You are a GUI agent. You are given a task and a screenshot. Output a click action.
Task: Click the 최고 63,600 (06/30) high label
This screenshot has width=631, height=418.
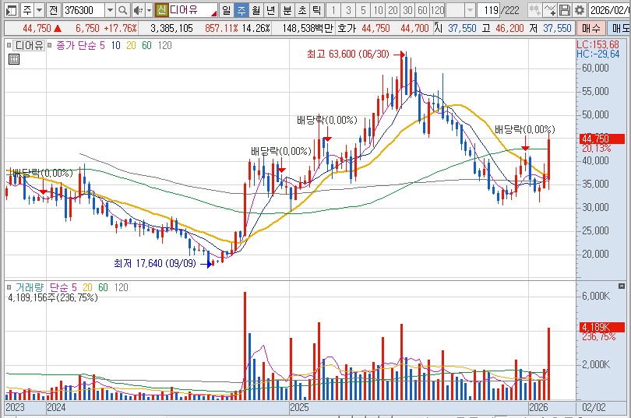pos(348,54)
